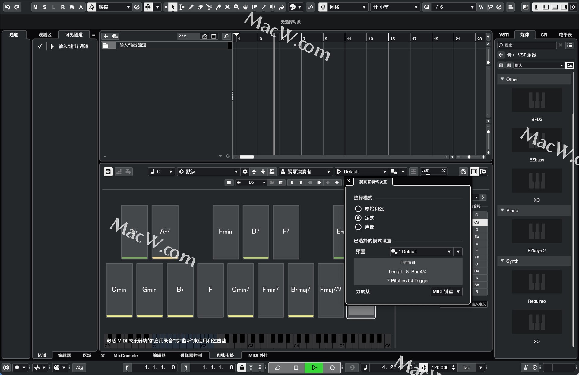Click the Stop transport button
The image size is (579, 375).
(x=296, y=367)
